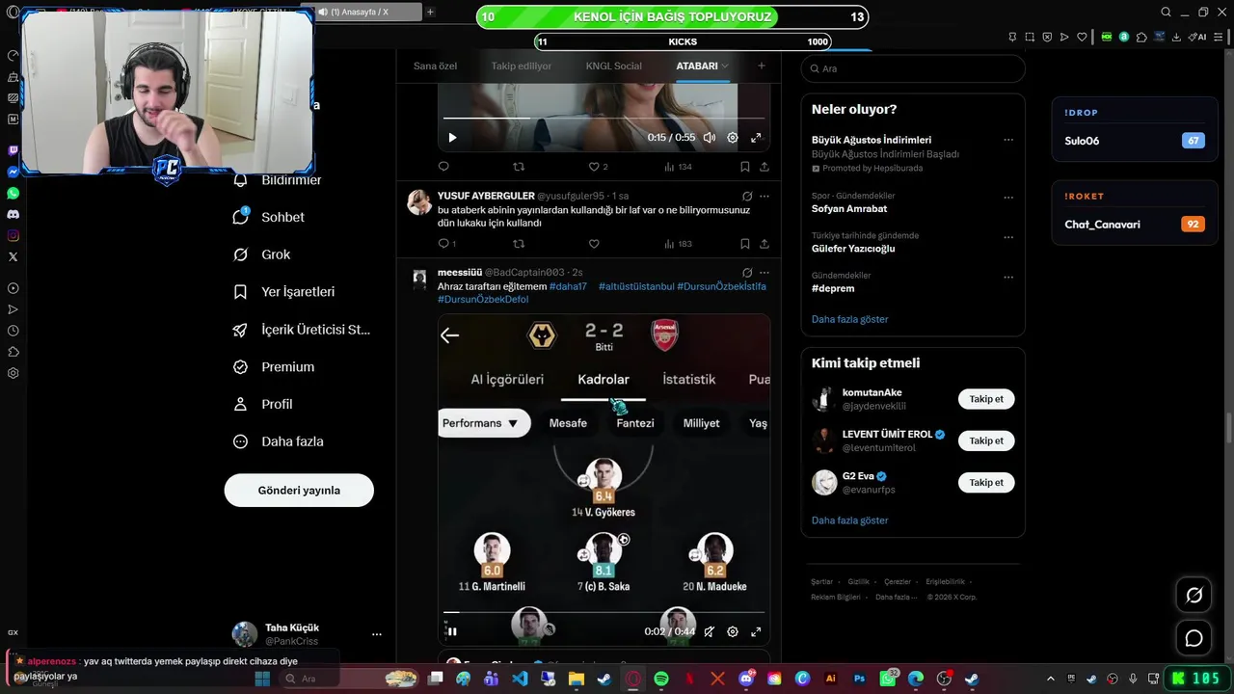Open Grok from the navigation menu

pyautogui.click(x=262, y=254)
